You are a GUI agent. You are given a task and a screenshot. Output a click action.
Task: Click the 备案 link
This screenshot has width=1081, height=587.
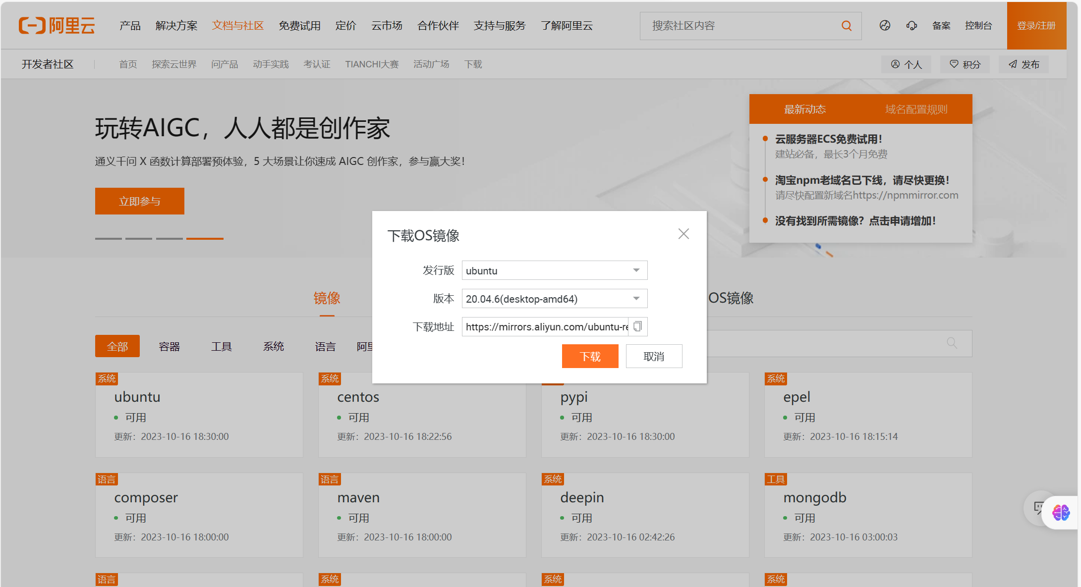coord(941,25)
